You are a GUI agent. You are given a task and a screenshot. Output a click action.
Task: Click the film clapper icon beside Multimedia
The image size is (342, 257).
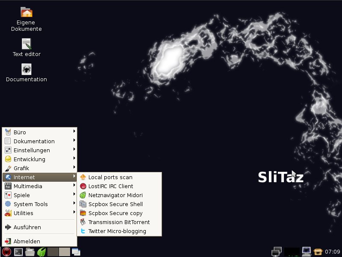(x=8, y=186)
